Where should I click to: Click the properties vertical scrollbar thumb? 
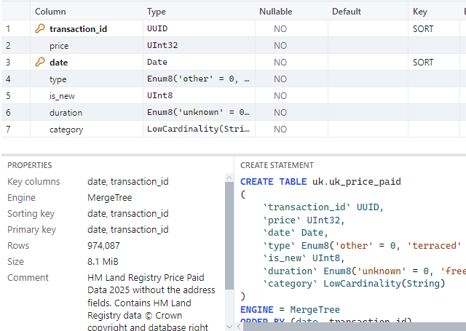coord(229,236)
